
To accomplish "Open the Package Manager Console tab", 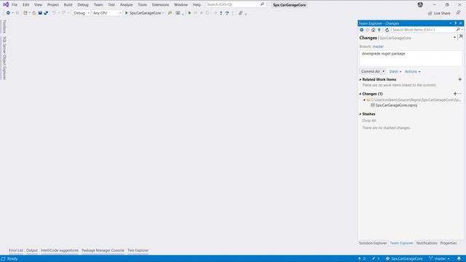I will 103,250.
